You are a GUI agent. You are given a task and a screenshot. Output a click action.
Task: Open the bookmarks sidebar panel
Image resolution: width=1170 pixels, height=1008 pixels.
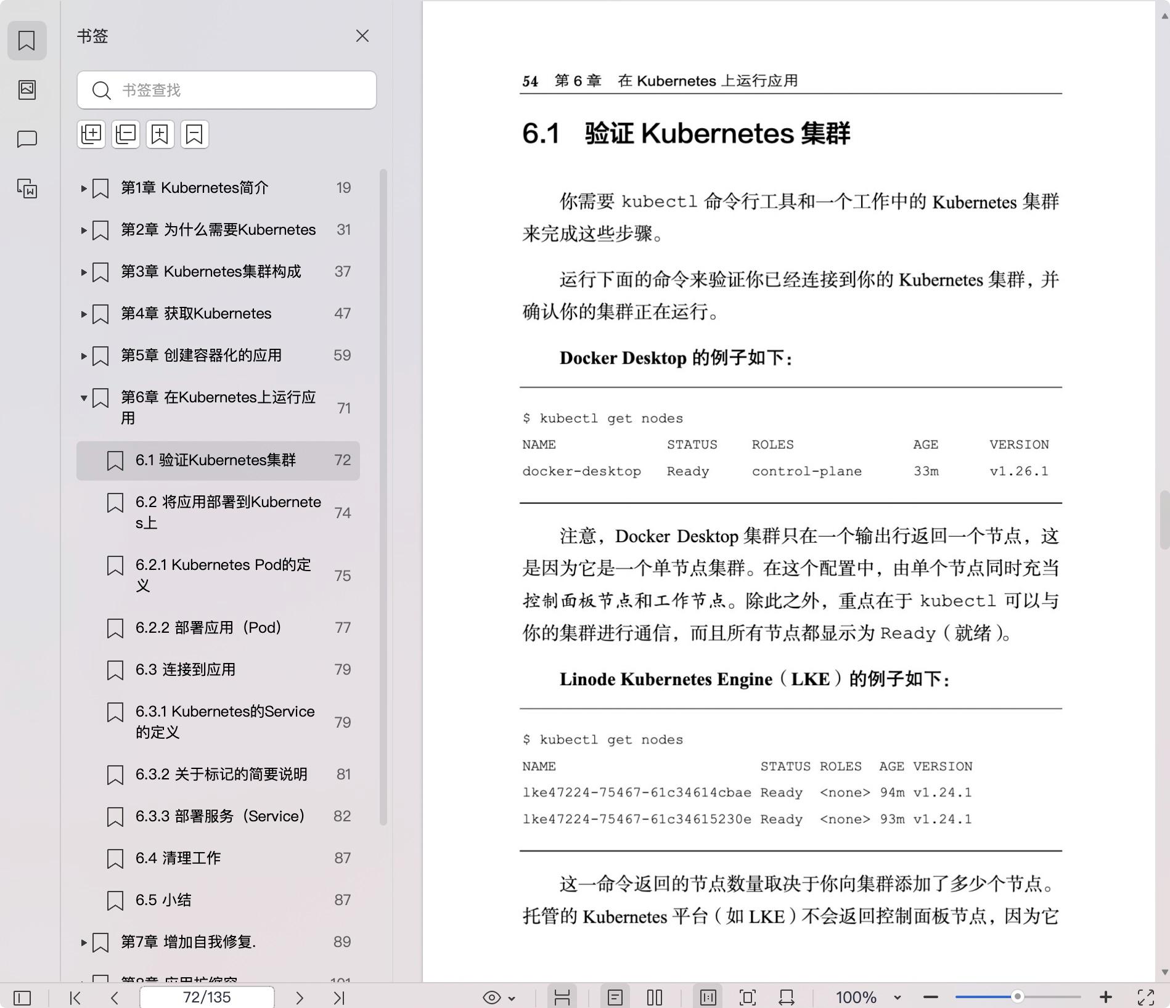coord(27,41)
